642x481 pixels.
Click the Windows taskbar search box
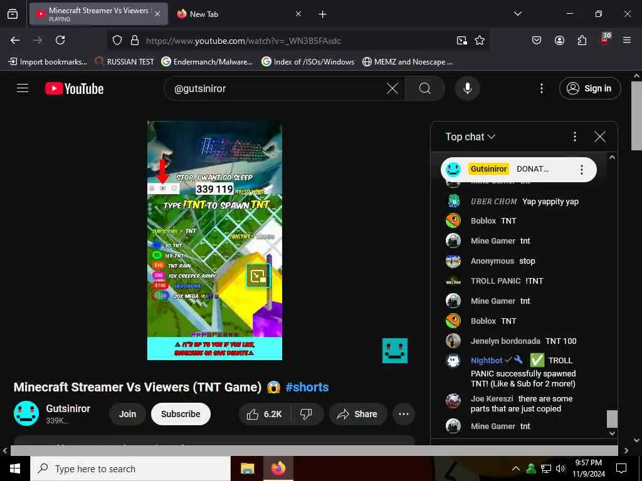pyautogui.click(x=130, y=468)
